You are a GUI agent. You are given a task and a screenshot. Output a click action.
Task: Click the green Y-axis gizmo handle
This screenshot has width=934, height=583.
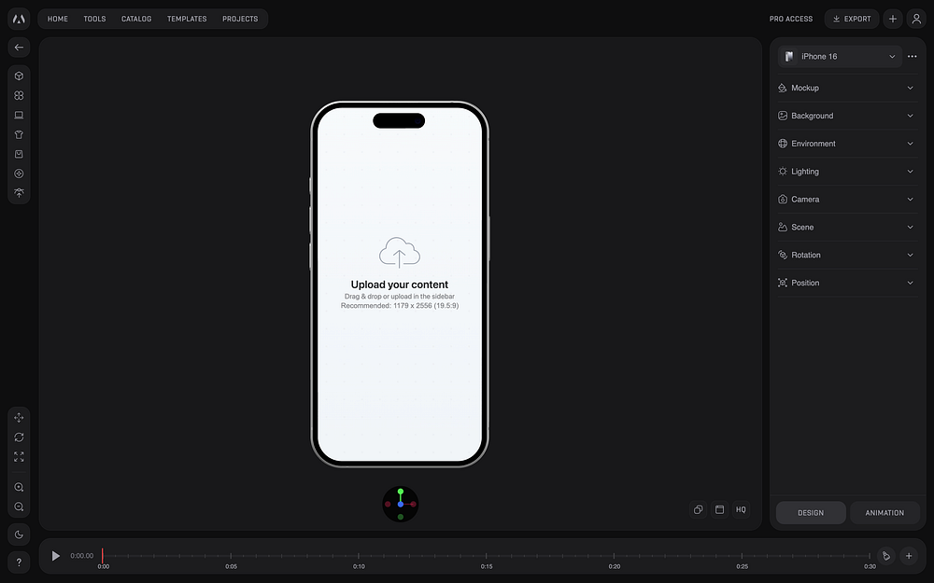pos(401,492)
